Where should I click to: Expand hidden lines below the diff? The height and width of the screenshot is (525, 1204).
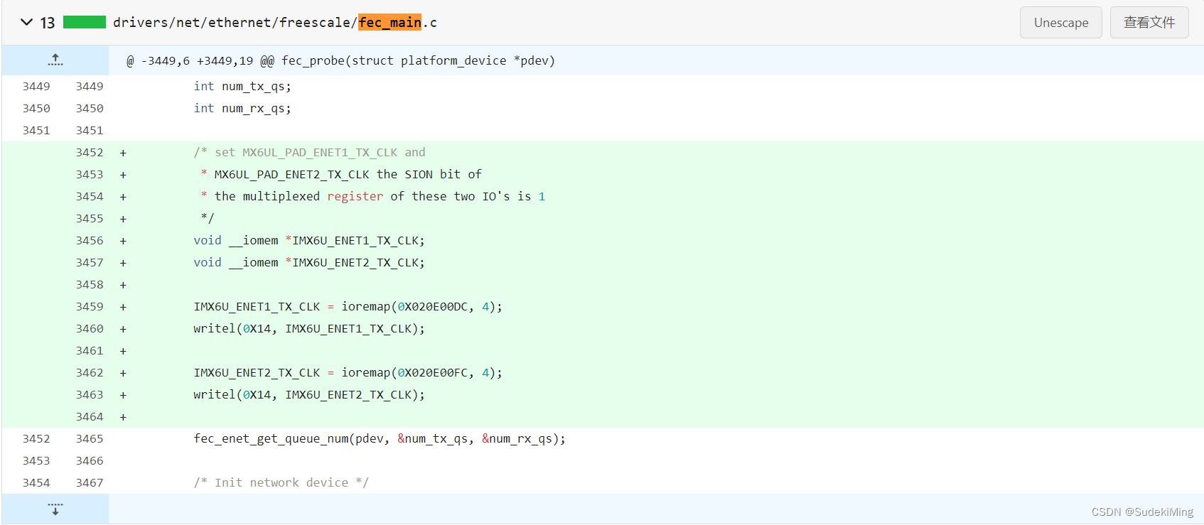tap(55, 509)
